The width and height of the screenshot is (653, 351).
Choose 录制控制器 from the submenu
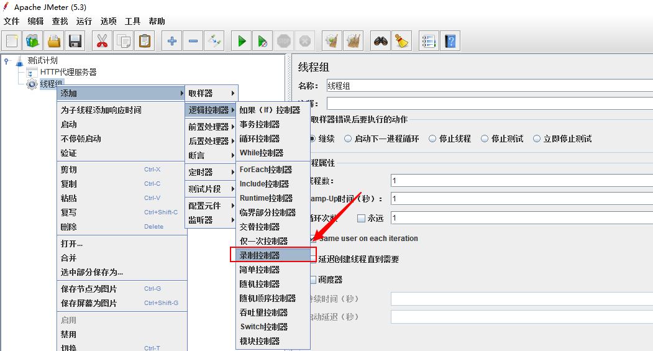tap(273, 255)
